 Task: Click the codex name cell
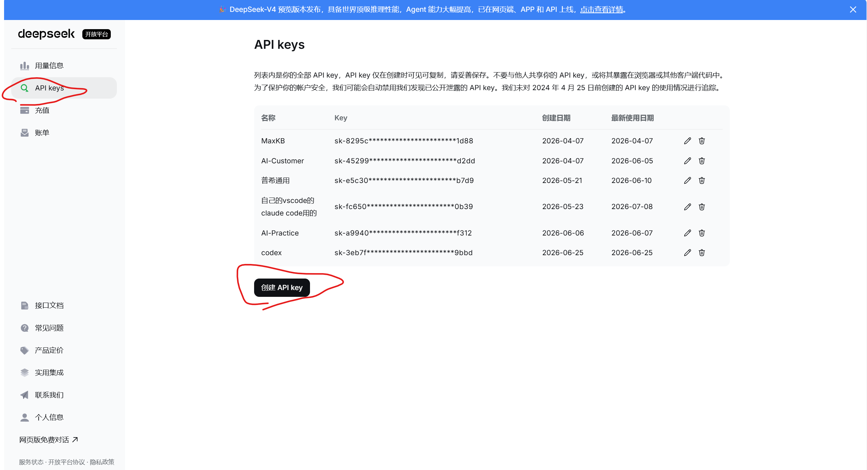tap(271, 253)
